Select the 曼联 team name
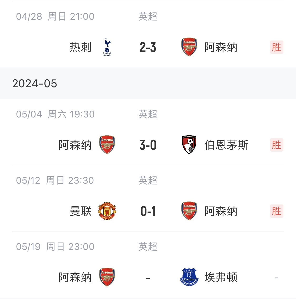This screenshot has width=296, height=299. (81, 211)
